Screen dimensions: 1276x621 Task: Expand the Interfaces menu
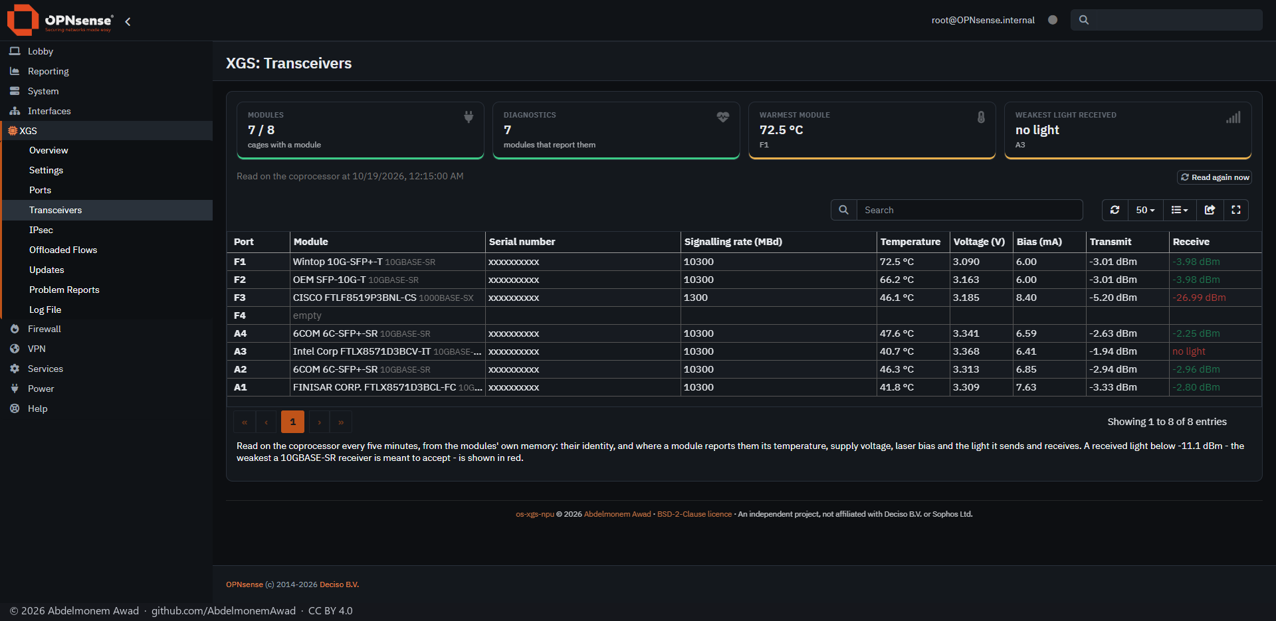106,111
